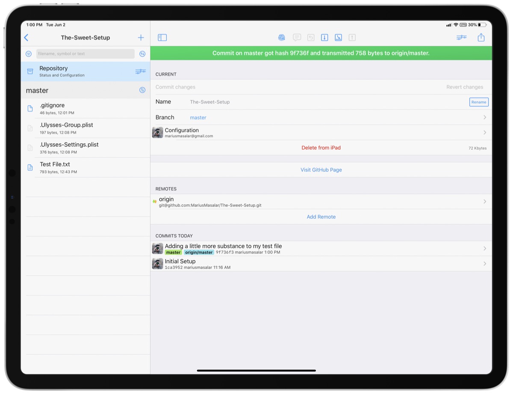Image resolution: width=513 pixels, height=395 pixels.
Task: Tap the 1:00 PM clock in status bar
Action: point(34,25)
